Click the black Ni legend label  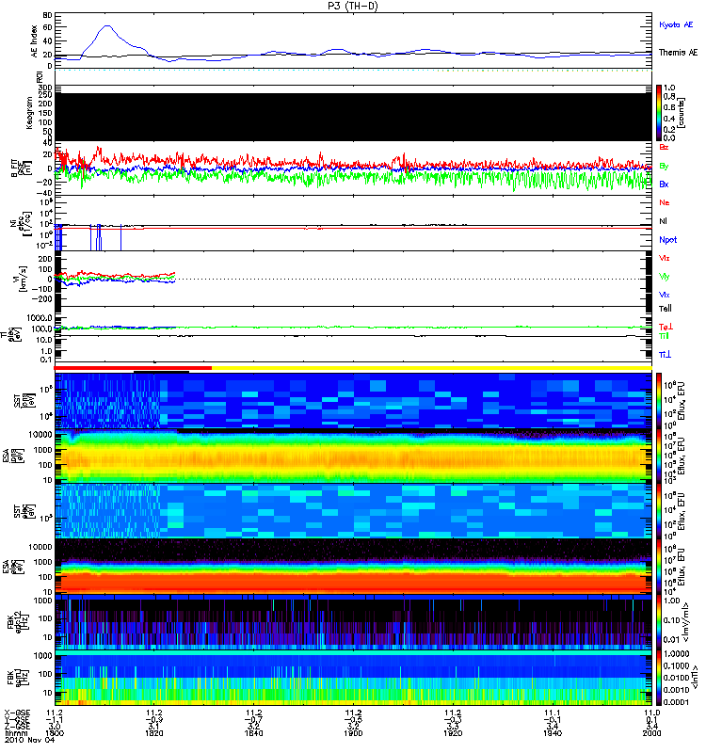pyautogui.click(x=663, y=221)
